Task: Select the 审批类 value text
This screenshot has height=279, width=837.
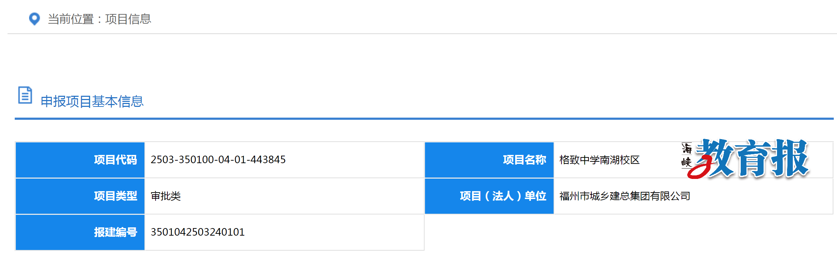Action: 166,196
